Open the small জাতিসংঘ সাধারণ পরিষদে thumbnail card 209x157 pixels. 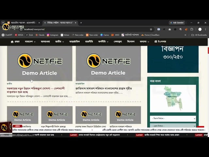[125, 115]
